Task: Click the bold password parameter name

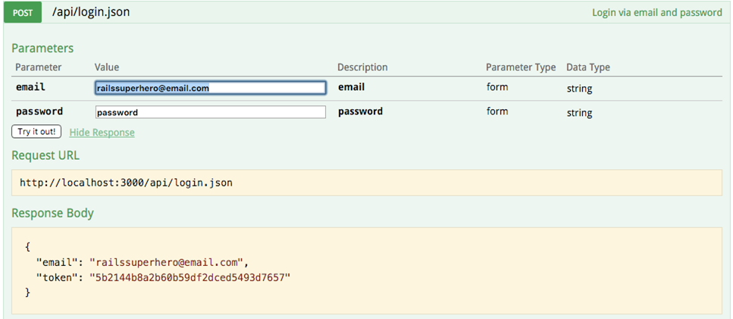Action: [39, 111]
